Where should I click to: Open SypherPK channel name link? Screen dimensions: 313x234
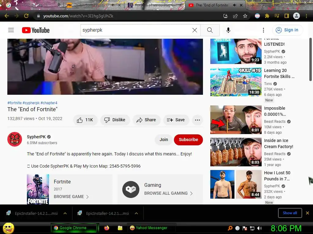click(36, 137)
